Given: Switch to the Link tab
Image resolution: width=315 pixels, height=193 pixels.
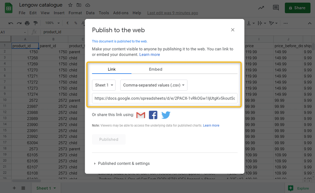Looking at the screenshot, I should click(112, 69).
